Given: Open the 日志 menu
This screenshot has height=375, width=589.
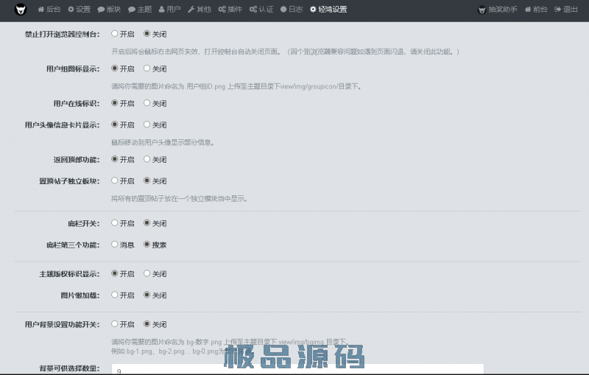Looking at the screenshot, I should [292, 10].
